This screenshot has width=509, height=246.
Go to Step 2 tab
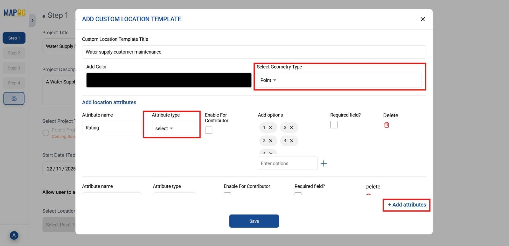coord(14,53)
